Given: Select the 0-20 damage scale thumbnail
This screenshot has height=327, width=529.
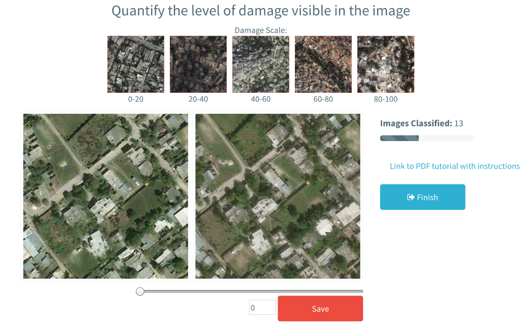Looking at the screenshot, I should click(135, 64).
